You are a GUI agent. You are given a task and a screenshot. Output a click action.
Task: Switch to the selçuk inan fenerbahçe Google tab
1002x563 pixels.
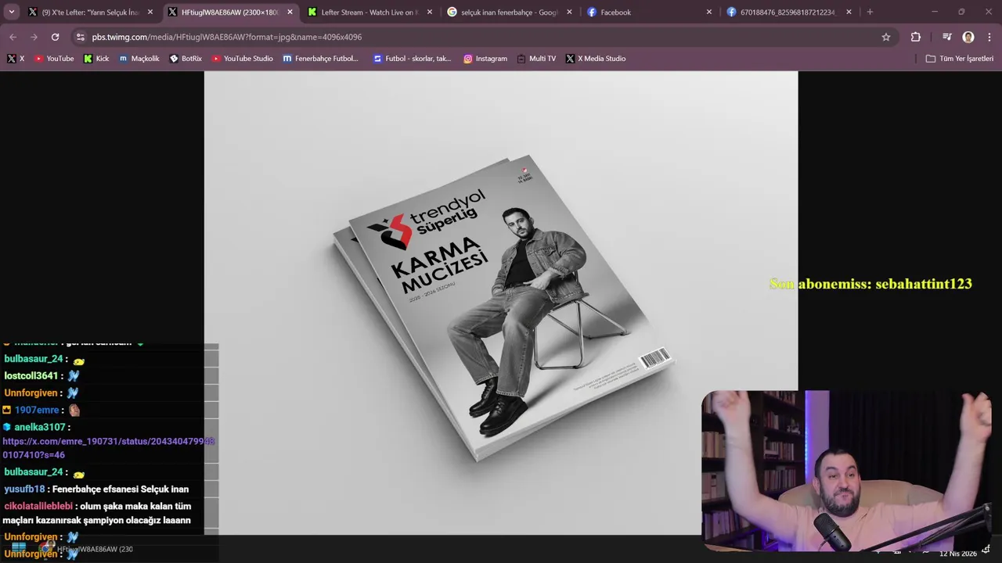pyautogui.click(x=510, y=13)
